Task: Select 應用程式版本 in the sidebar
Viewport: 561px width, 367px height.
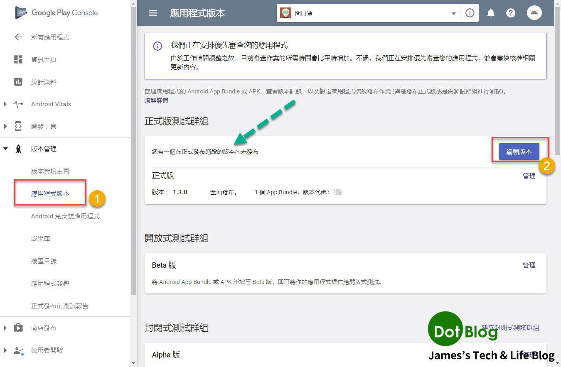Action: coord(50,193)
